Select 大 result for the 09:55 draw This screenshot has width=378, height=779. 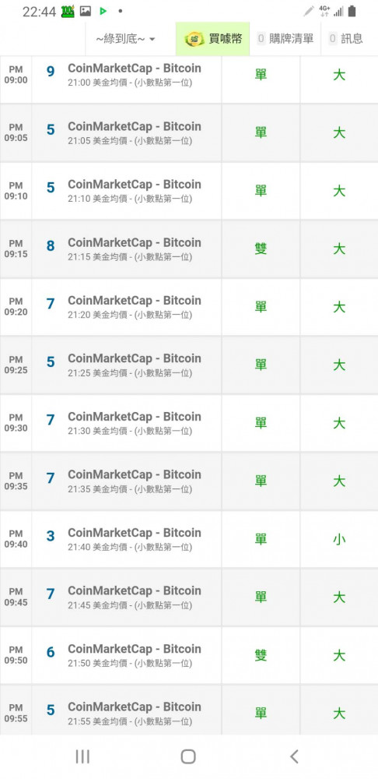click(339, 714)
